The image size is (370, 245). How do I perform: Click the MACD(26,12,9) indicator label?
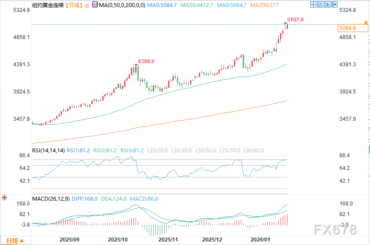click(51, 199)
